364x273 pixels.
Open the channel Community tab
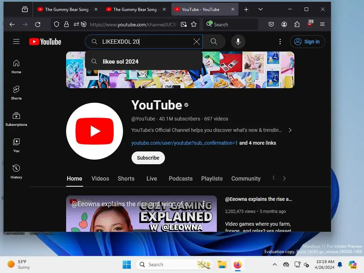pyautogui.click(x=246, y=178)
